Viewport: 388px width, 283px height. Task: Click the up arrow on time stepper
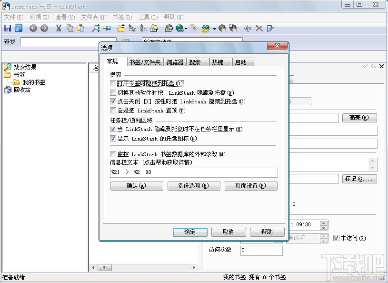pos(323,222)
